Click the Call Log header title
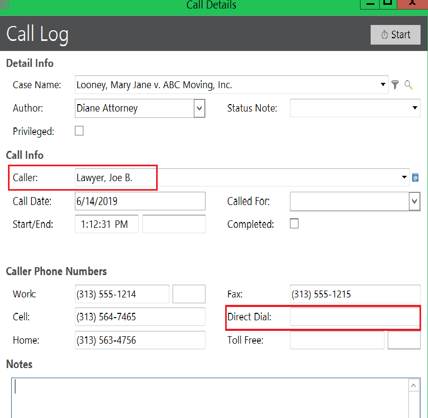 click(37, 34)
